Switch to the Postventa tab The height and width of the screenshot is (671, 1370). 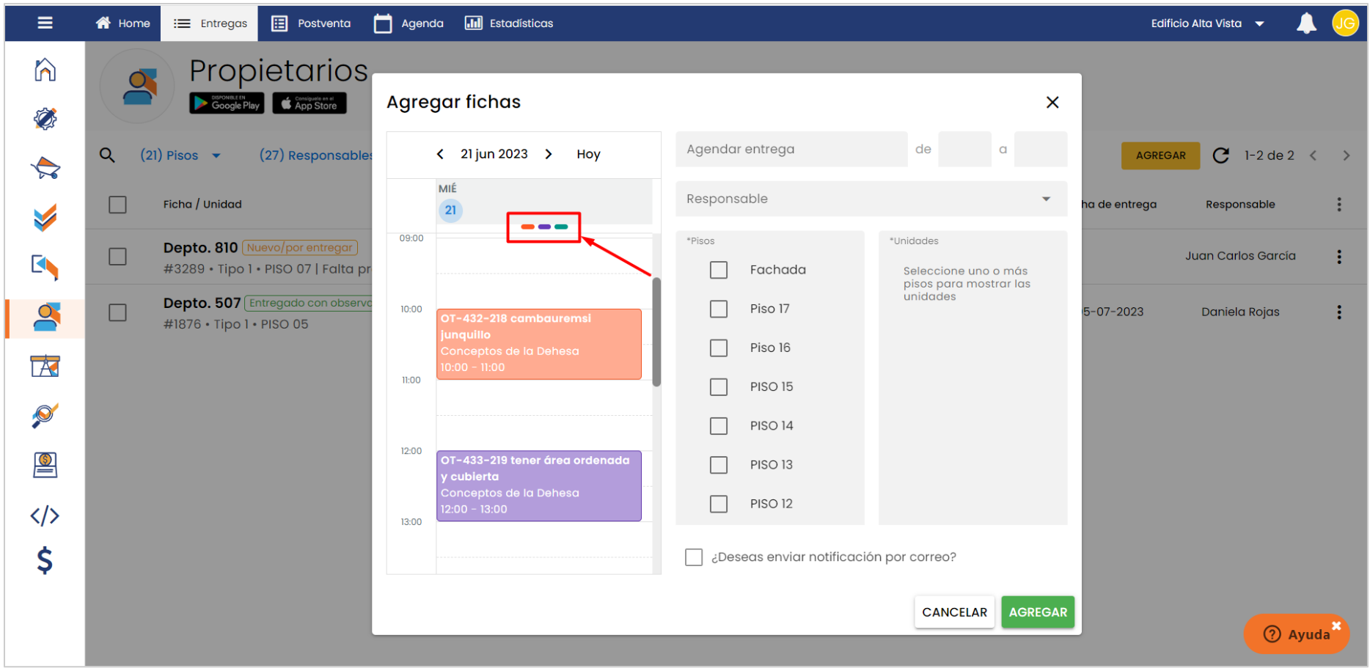(312, 23)
